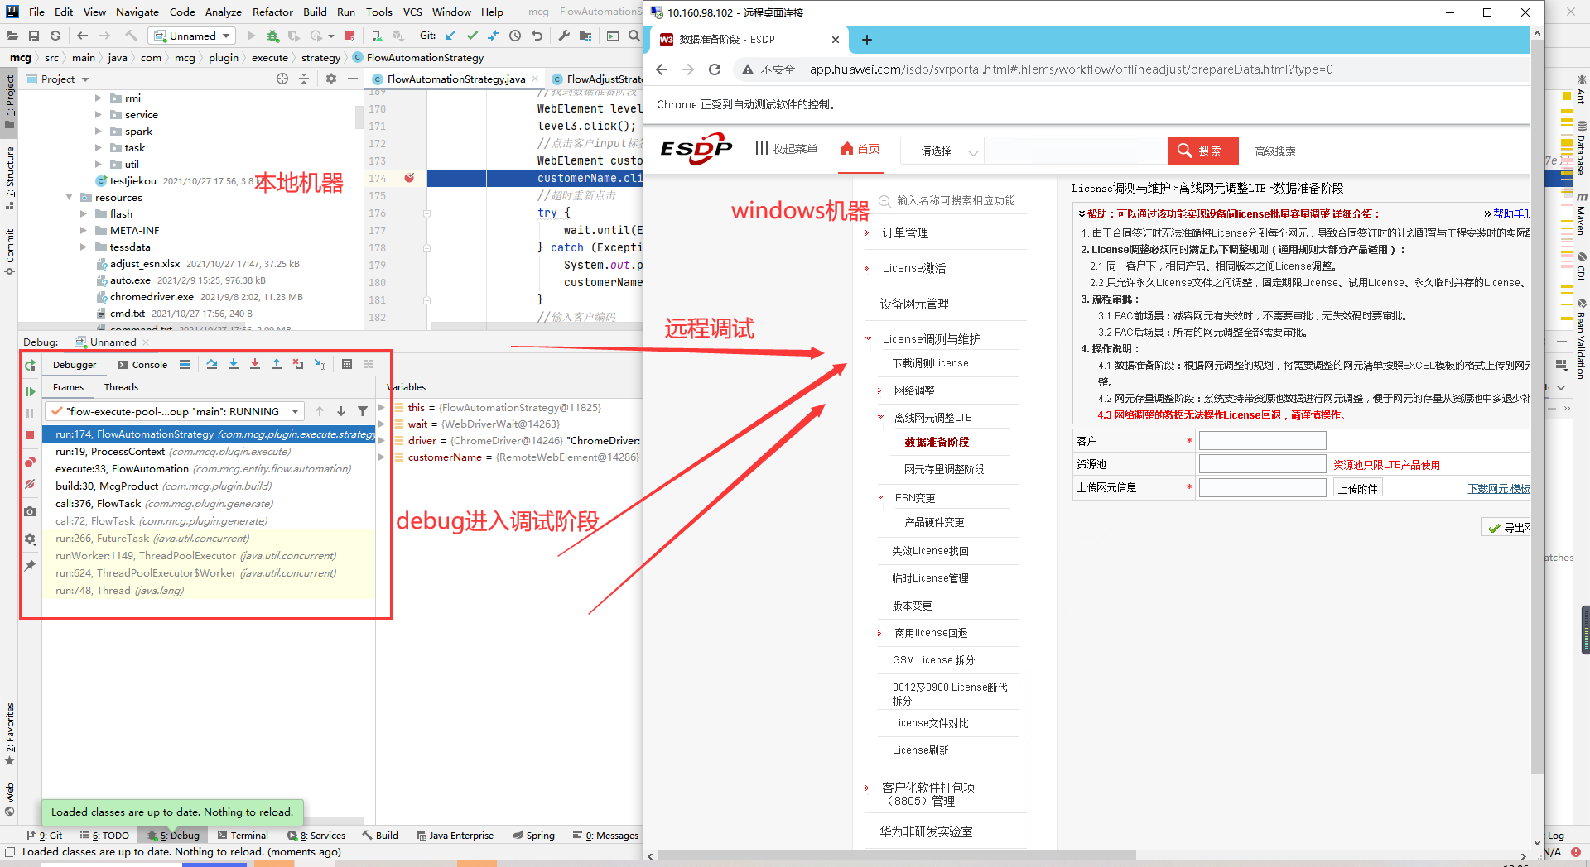This screenshot has height=867, width=1590.
Task: Click the Chrome new tab plus button
Action: coord(867,40)
